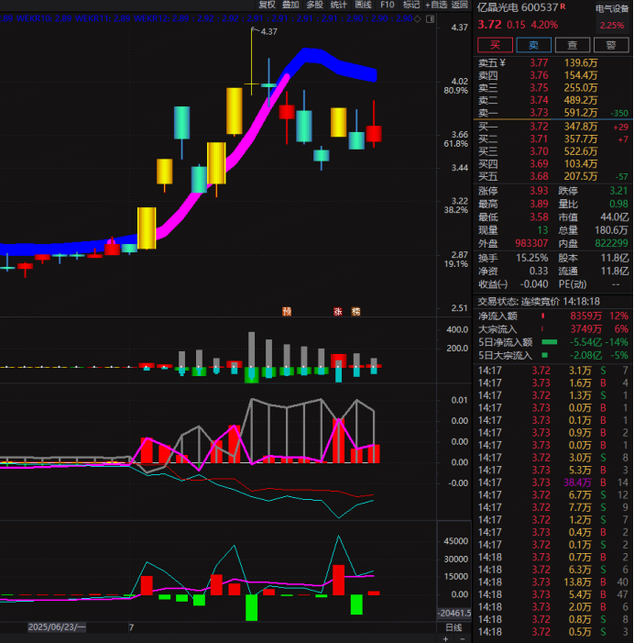Click current price 3.72 in header
This screenshot has width=634, height=643.
[489, 25]
